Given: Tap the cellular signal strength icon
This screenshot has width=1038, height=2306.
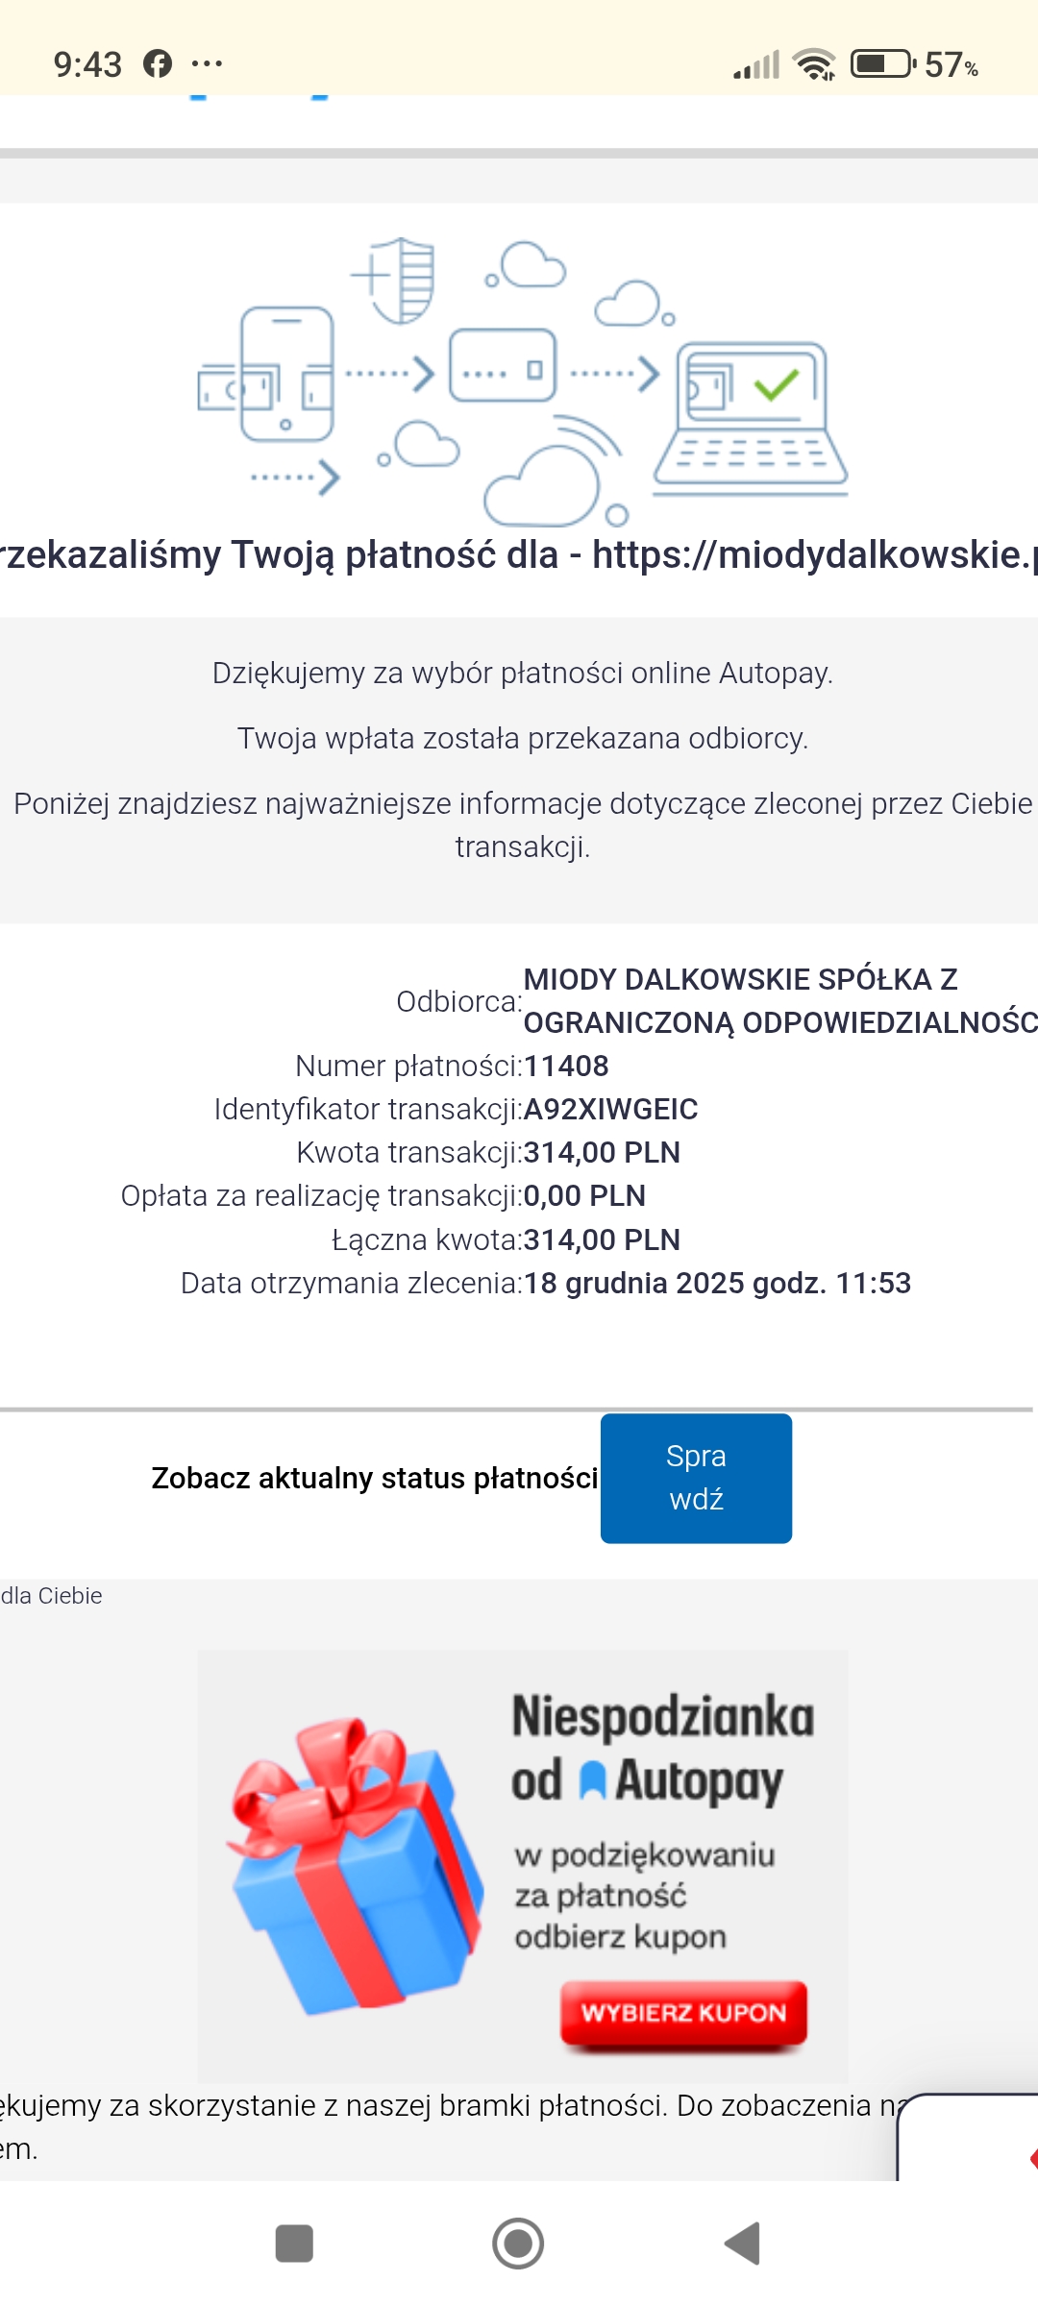Looking at the screenshot, I should (756, 64).
